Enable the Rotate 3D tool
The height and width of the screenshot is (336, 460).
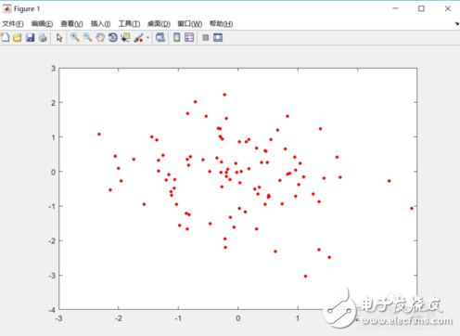point(113,37)
